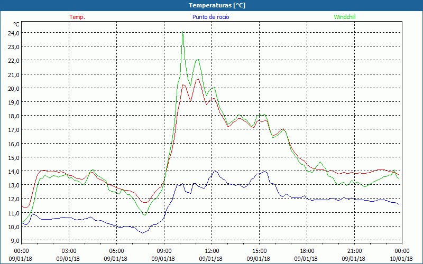The height and width of the screenshot is (264, 423).
Task: Click the 16,0 y-axis value
Action: point(13,144)
